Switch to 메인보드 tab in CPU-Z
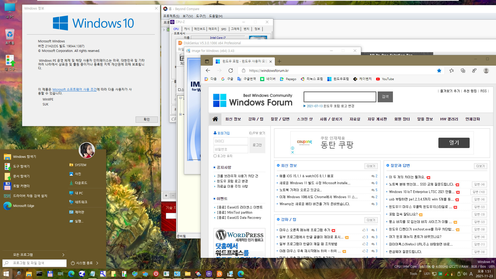This screenshot has height=279, width=496. click(x=199, y=29)
